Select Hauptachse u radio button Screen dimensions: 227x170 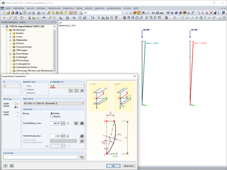pos(16,112)
